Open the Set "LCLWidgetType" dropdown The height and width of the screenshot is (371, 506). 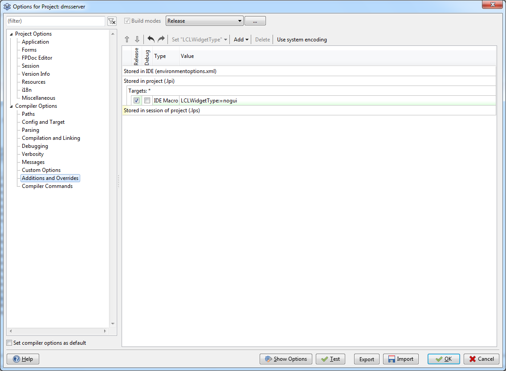click(200, 39)
